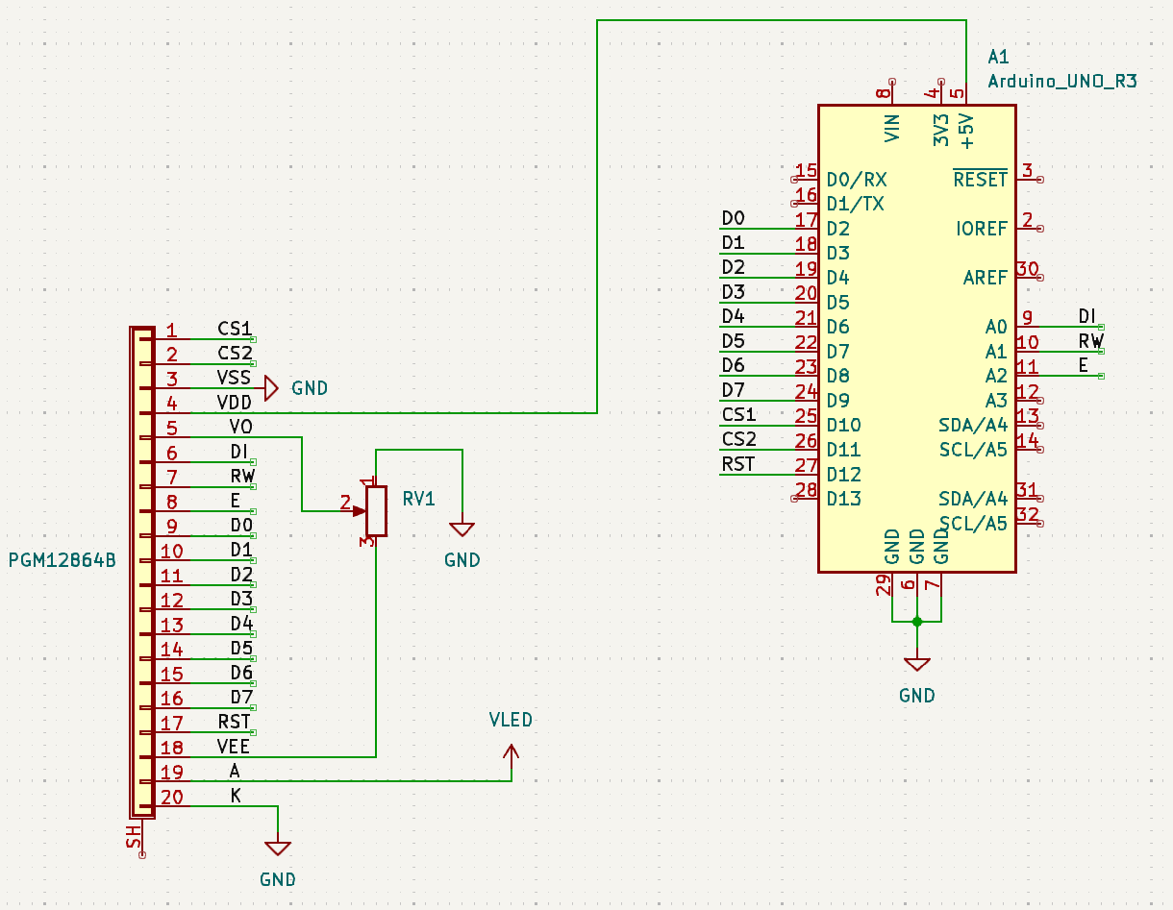
Task: Click the GND symbol right of RV1
Action: (x=462, y=529)
